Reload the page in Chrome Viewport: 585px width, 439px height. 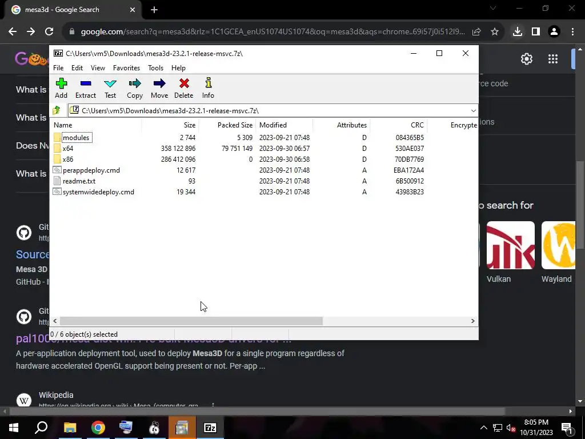tap(49, 31)
